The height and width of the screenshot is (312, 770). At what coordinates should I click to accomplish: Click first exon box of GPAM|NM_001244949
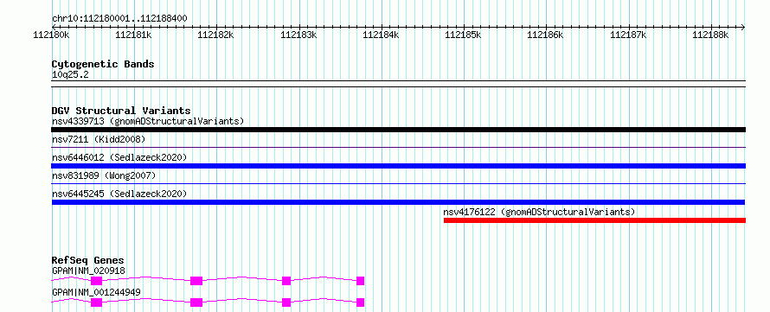96,302
